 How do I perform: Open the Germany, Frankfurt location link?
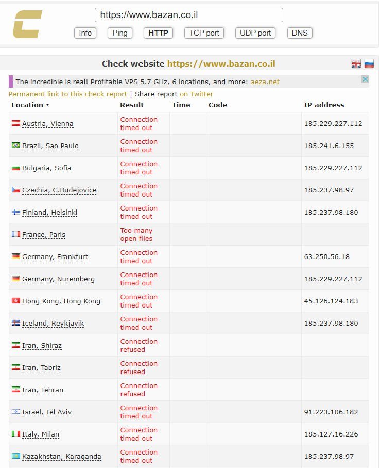(x=55, y=257)
